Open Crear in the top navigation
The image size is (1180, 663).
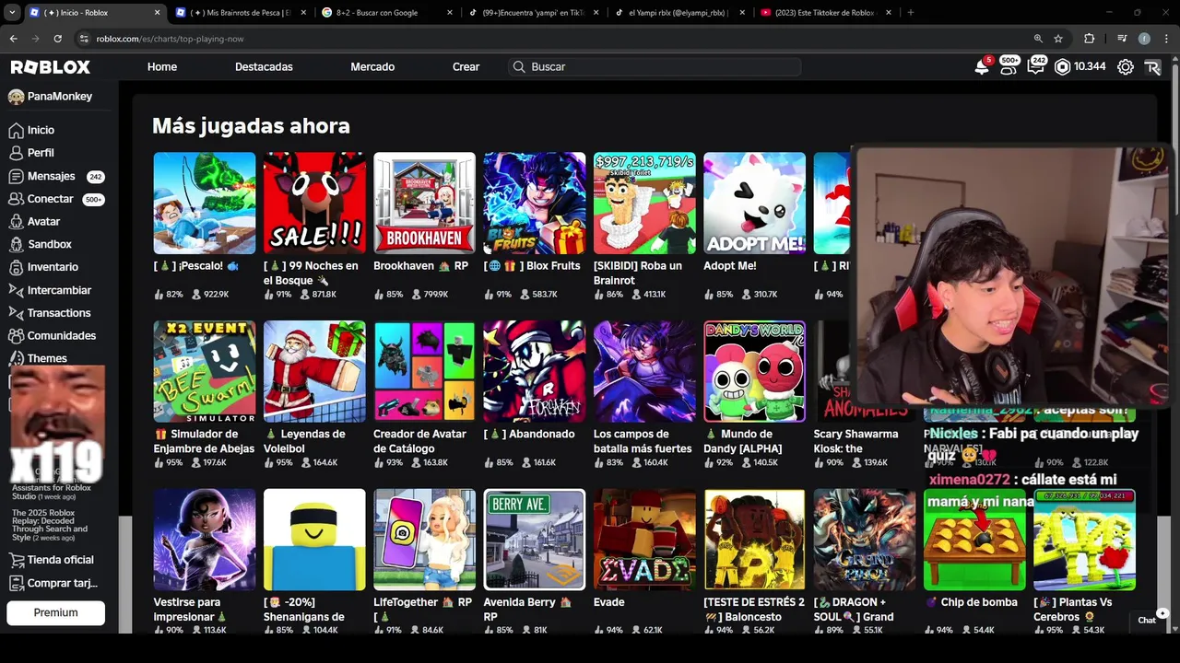coord(466,67)
